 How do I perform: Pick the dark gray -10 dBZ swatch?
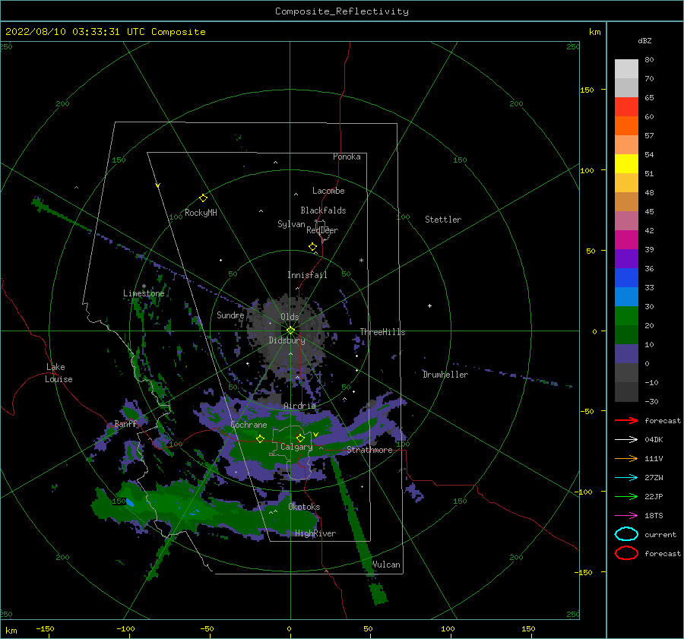tap(626, 392)
